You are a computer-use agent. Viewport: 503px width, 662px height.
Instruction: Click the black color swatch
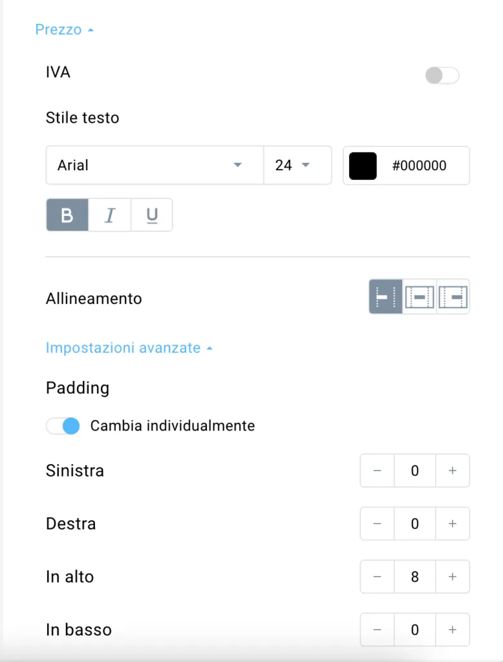(363, 165)
